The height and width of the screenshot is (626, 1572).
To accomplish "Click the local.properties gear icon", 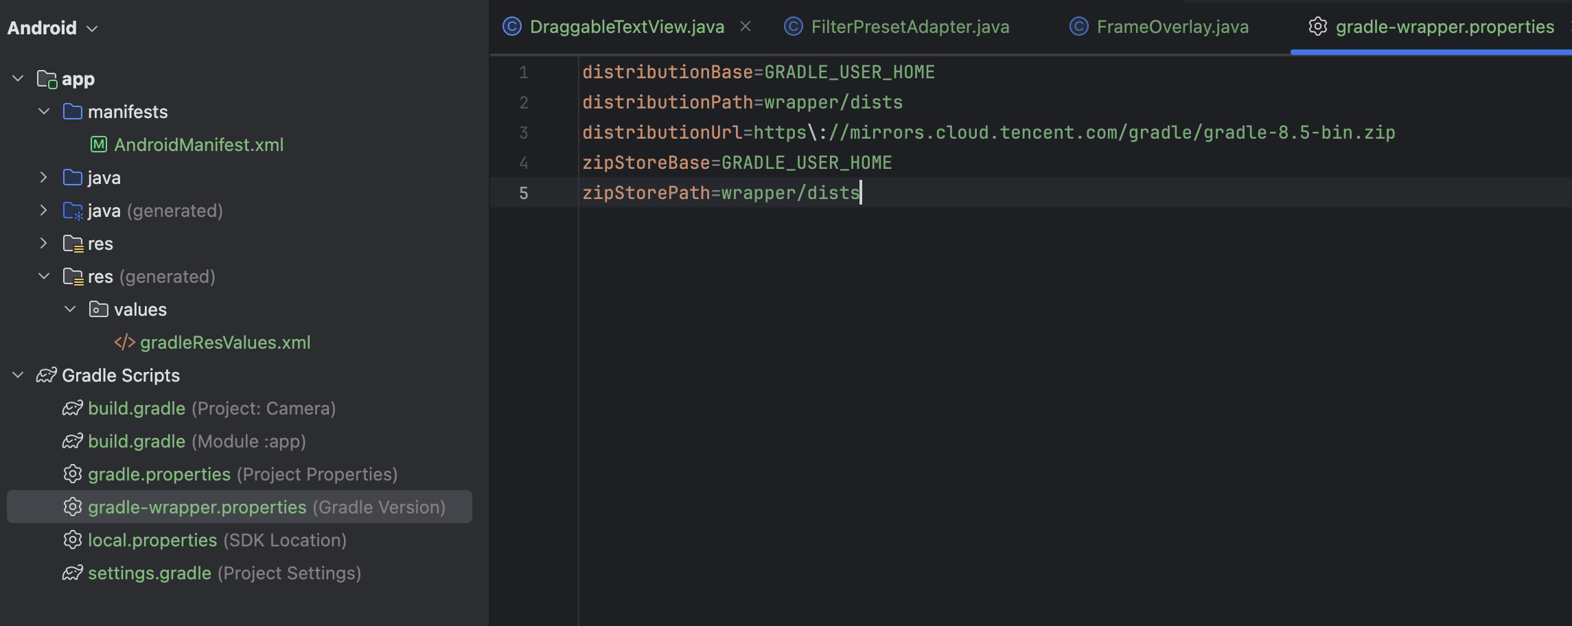I will point(73,540).
